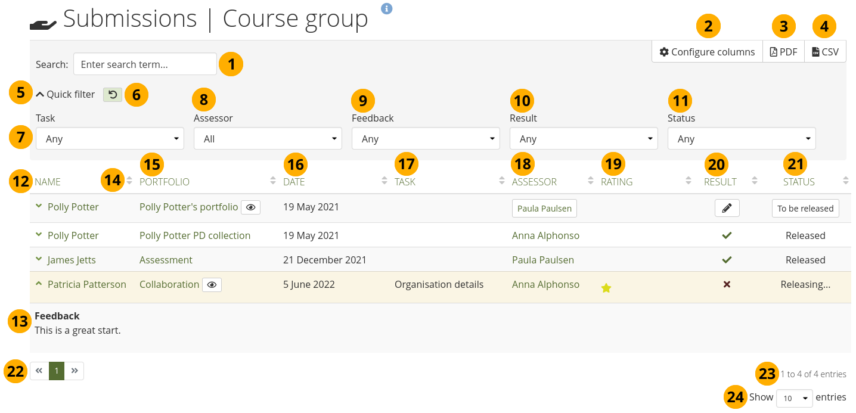Click the 'To be released' status button

pos(805,209)
